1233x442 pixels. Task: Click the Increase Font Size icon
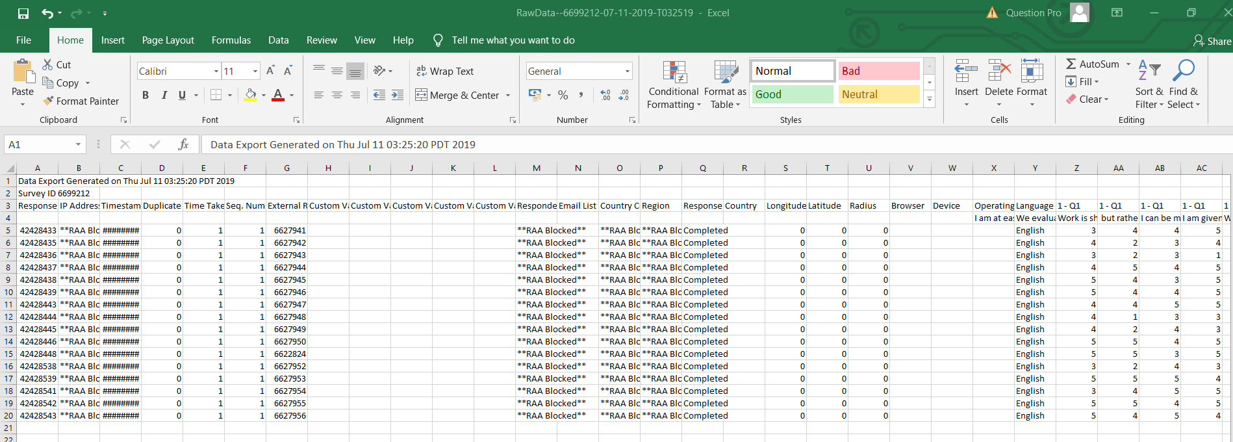pyautogui.click(x=270, y=71)
